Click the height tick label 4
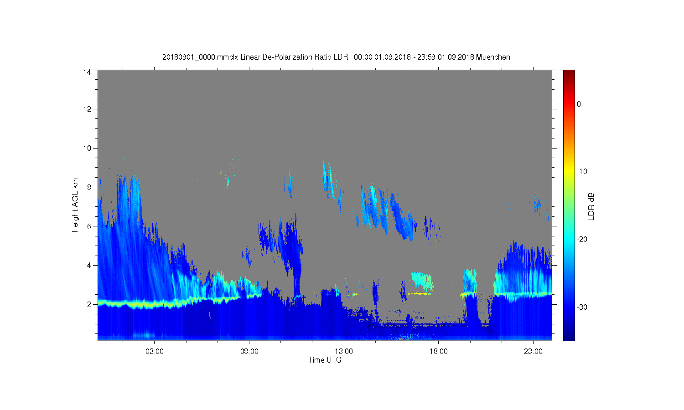Screen dimensions: 684x410 click(x=89, y=265)
